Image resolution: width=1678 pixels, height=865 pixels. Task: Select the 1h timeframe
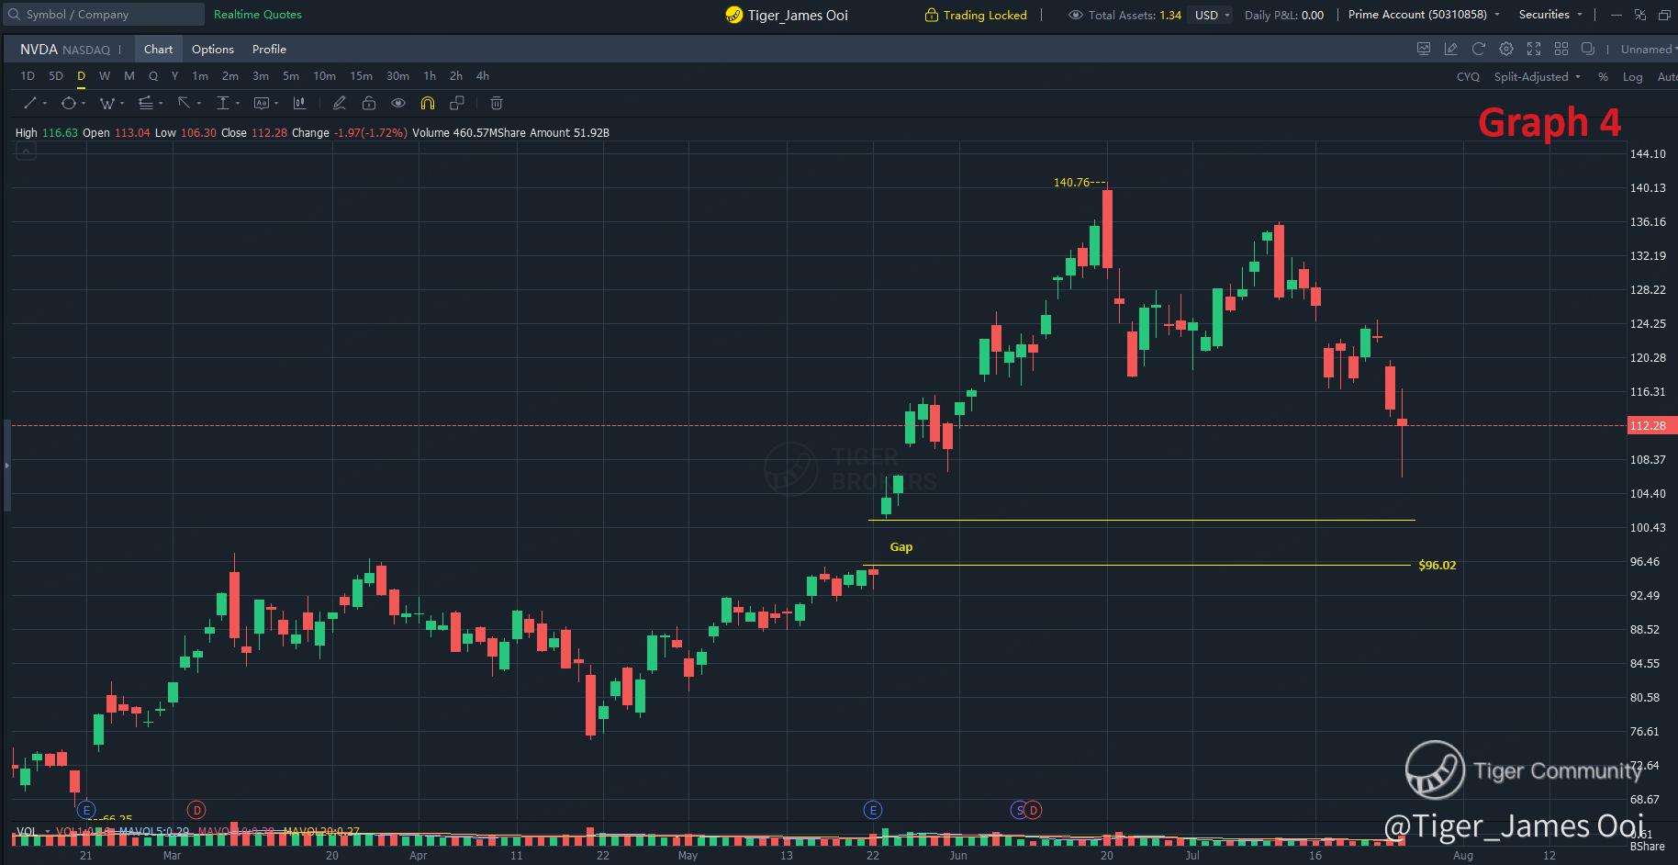(430, 76)
